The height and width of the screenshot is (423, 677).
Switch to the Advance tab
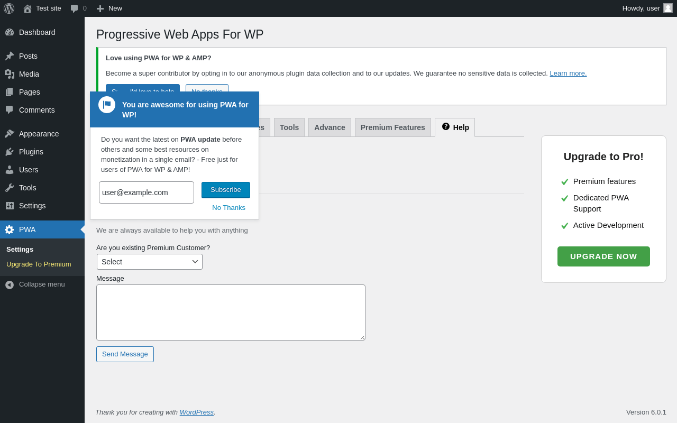tap(330, 127)
